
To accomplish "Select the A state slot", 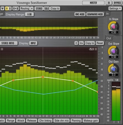I will pos(7,9).
